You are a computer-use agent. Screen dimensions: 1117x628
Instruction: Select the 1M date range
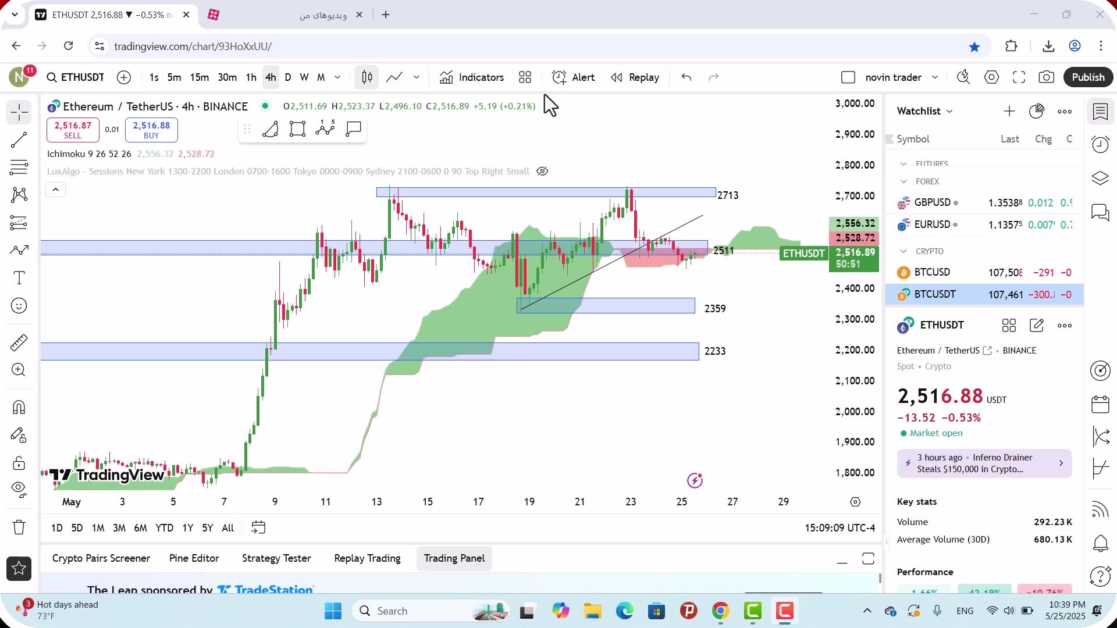tap(98, 528)
